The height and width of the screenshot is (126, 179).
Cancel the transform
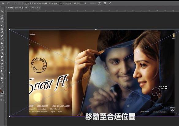tap(105, 3)
